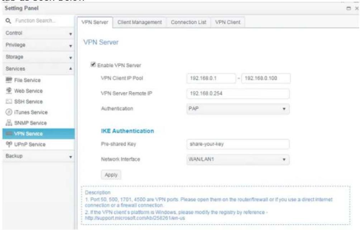Click the Description heading text
The height and width of the screenshot is (230, 360).
click(98, 192)
